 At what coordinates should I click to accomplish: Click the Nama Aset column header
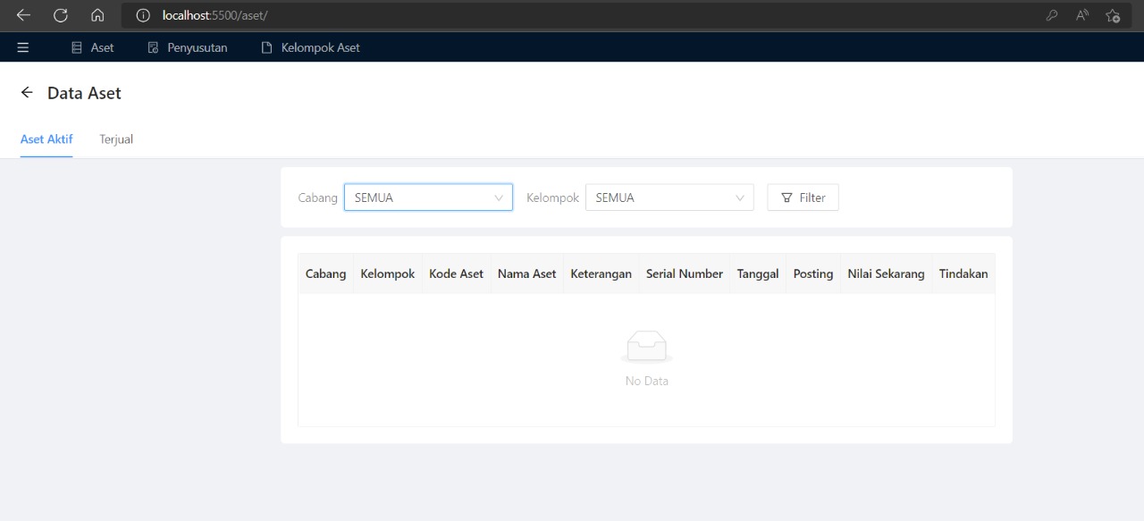[527, 273]
